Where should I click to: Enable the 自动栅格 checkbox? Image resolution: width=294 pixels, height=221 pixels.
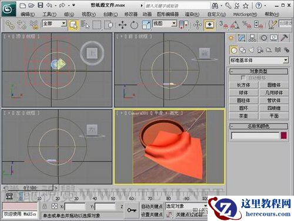pyautogui.click(x=243, y=78)
